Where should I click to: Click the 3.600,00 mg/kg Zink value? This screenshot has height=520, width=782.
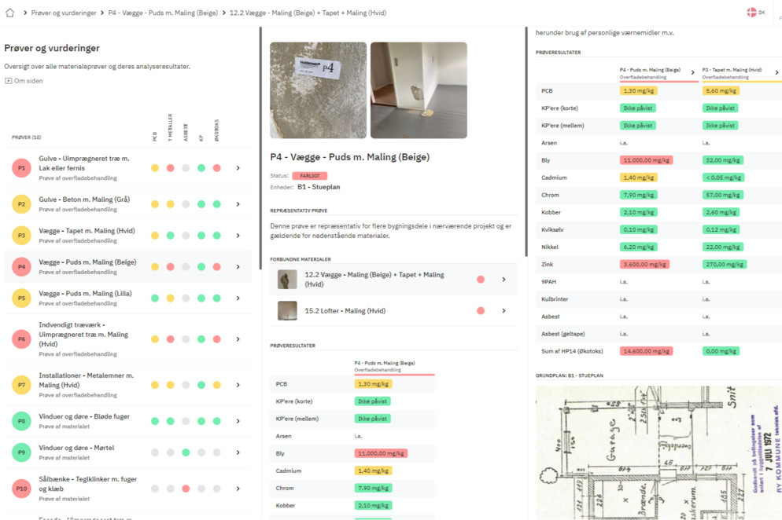[644, 265]
